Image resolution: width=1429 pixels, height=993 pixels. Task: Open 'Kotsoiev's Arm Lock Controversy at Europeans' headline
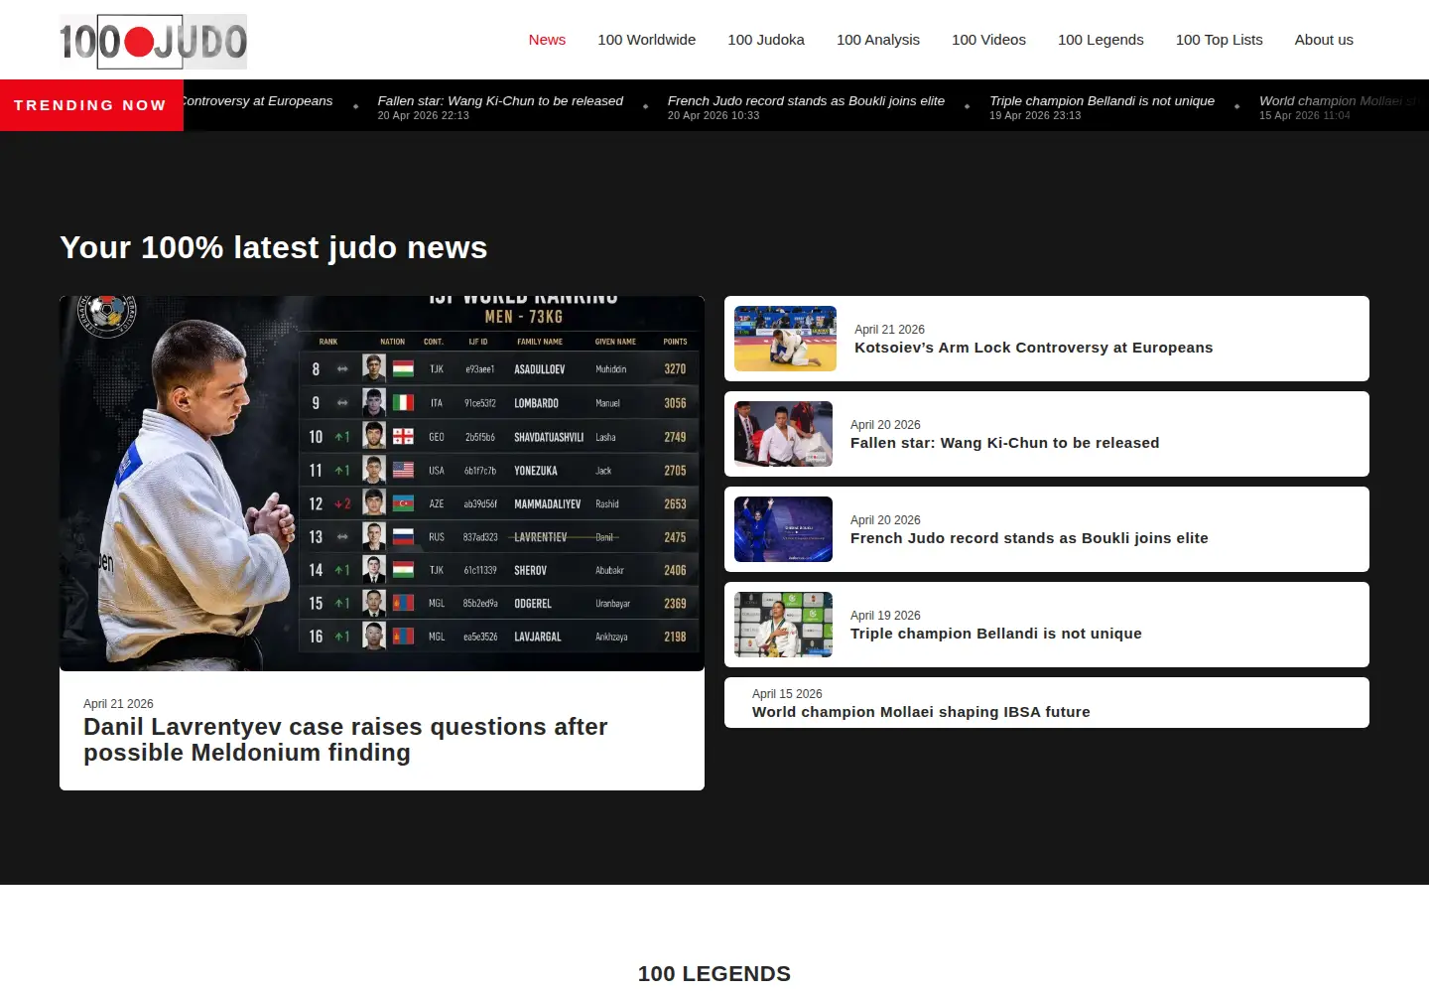coord(1033,348)
